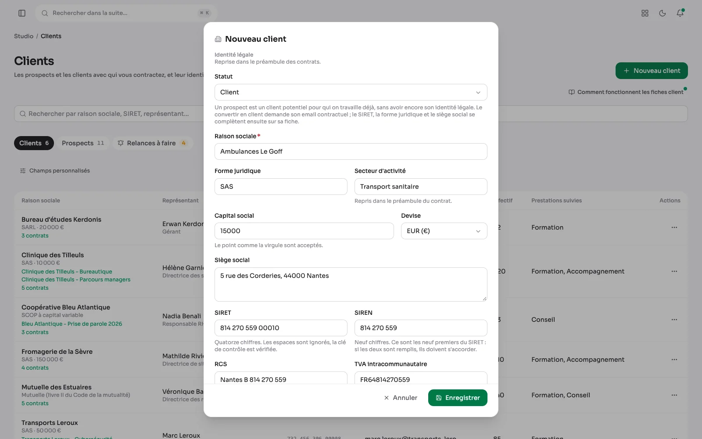
Task: Open 3 contrats under Bureau d'études Kerdonis
Action: pyautogui.click(x=35, y=236)
